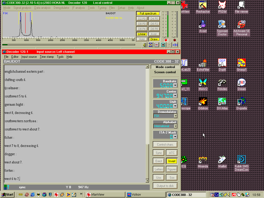Click the Sync button
Screen dimensions: 264x198
point(159,153)
